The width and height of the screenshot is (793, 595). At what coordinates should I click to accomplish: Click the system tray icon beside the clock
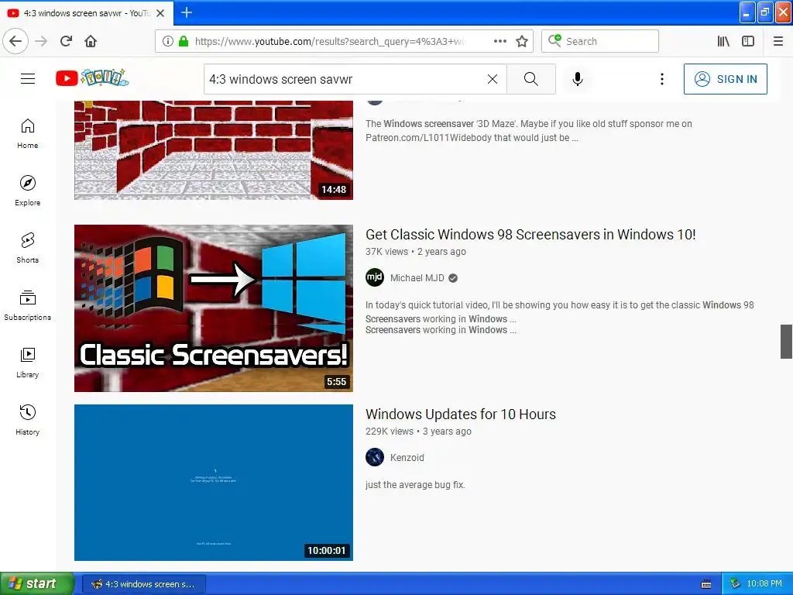[x=735, y=584]
